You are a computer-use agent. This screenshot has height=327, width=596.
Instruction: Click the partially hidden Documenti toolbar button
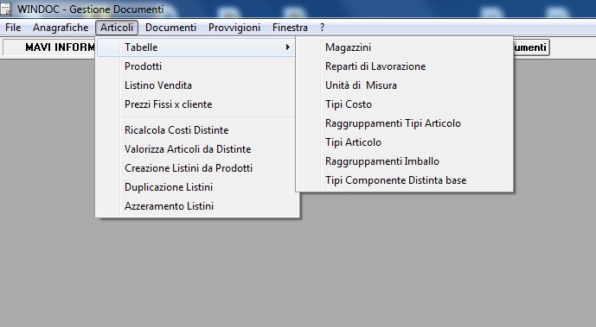coord(531,47)
